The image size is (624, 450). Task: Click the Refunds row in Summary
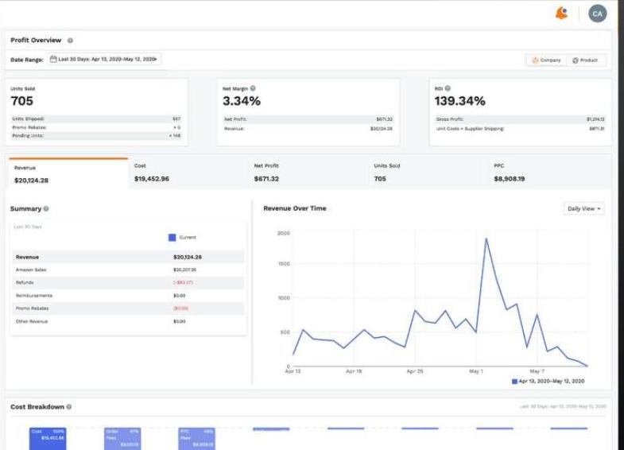pyautogui.click(x=128, y=282)
